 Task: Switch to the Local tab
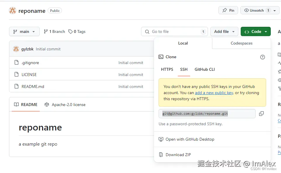[x=183, y=43]
